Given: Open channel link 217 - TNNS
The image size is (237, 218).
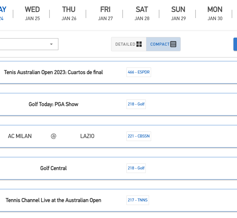Looking at the screenshot, I should tap(137, 200).
